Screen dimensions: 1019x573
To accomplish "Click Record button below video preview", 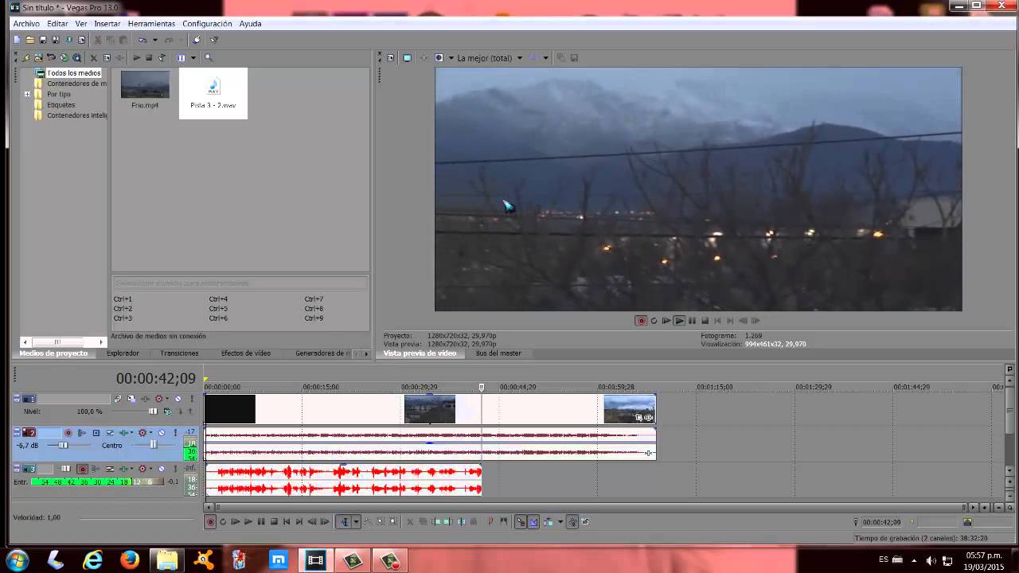I will point(641,321).
